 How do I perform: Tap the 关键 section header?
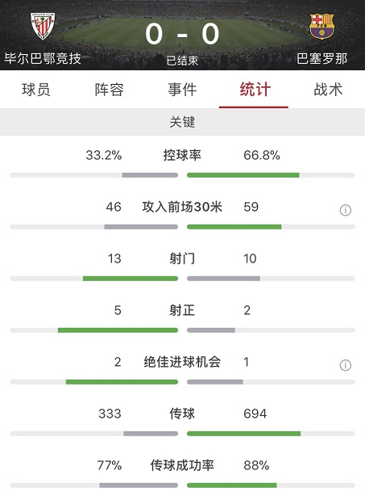182,122
